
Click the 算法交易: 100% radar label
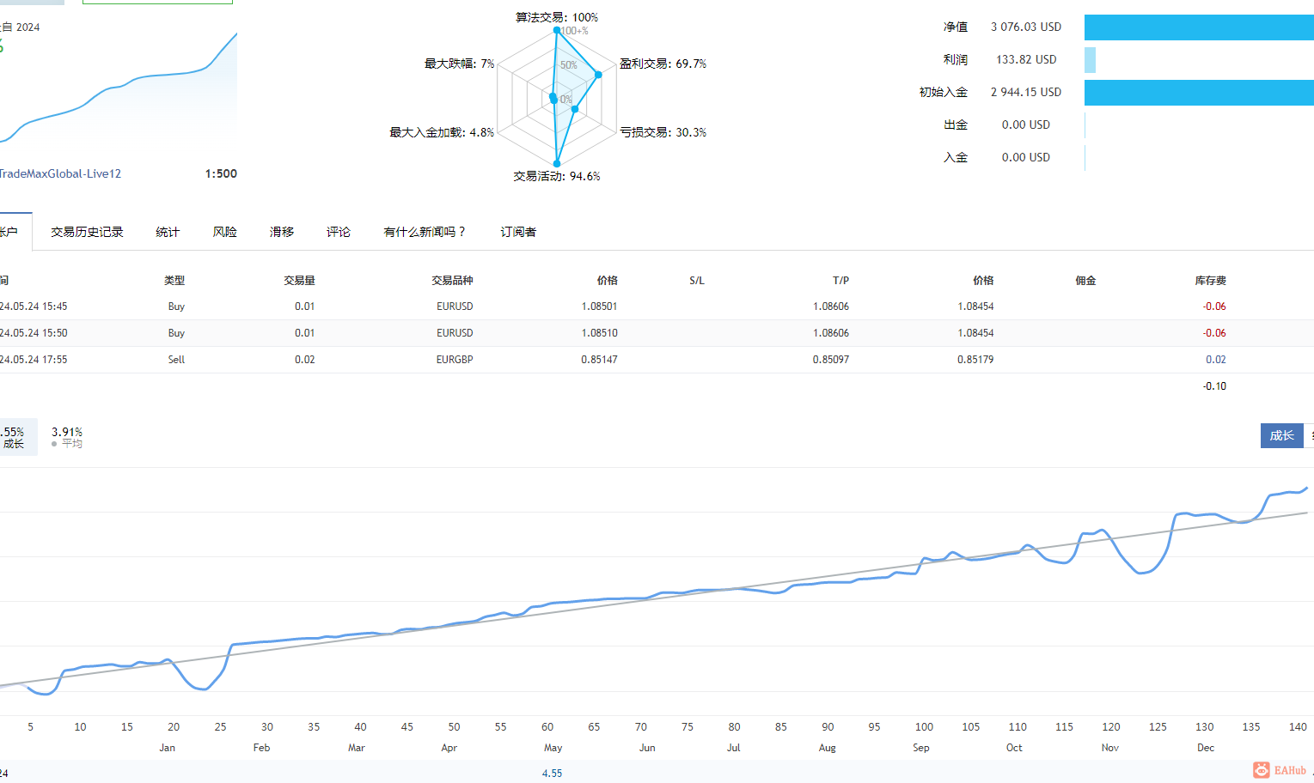557,17
